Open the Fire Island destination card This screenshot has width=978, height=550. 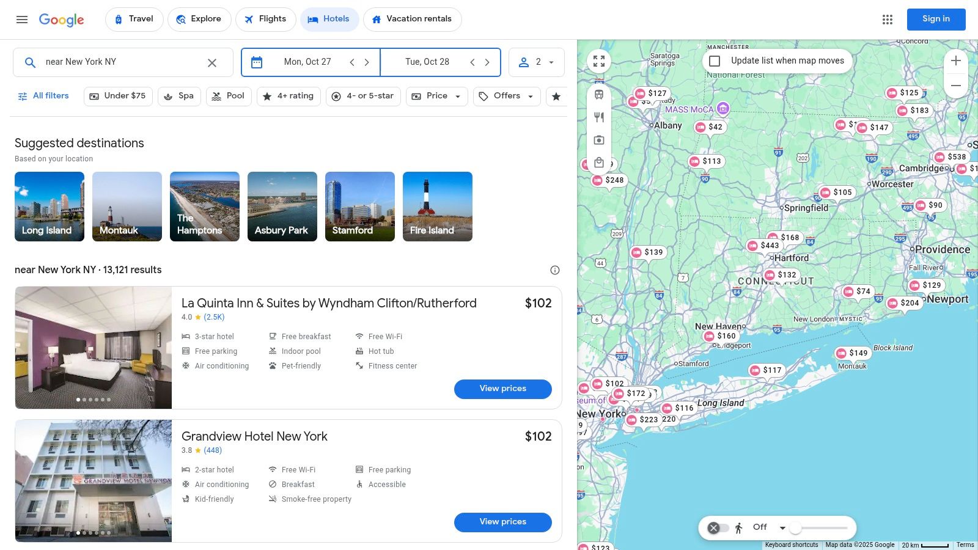point(438,207)
